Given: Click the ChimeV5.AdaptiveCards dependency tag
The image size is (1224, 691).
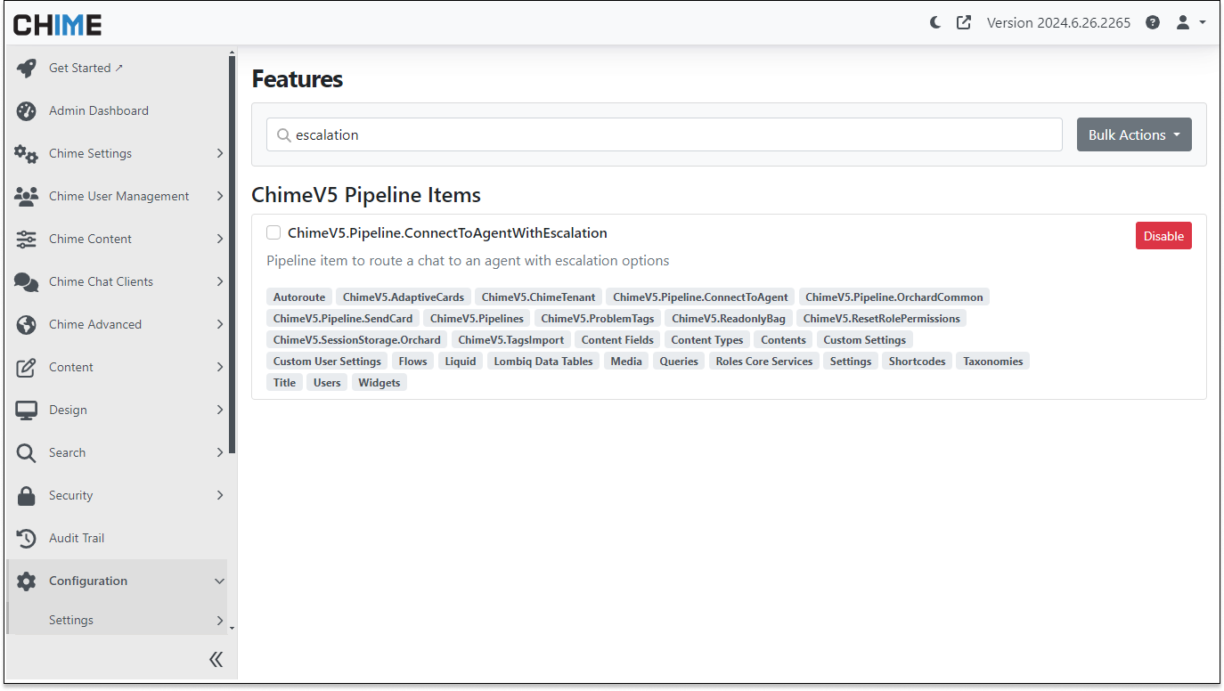Looking at the screenshot, I should 404,297.
